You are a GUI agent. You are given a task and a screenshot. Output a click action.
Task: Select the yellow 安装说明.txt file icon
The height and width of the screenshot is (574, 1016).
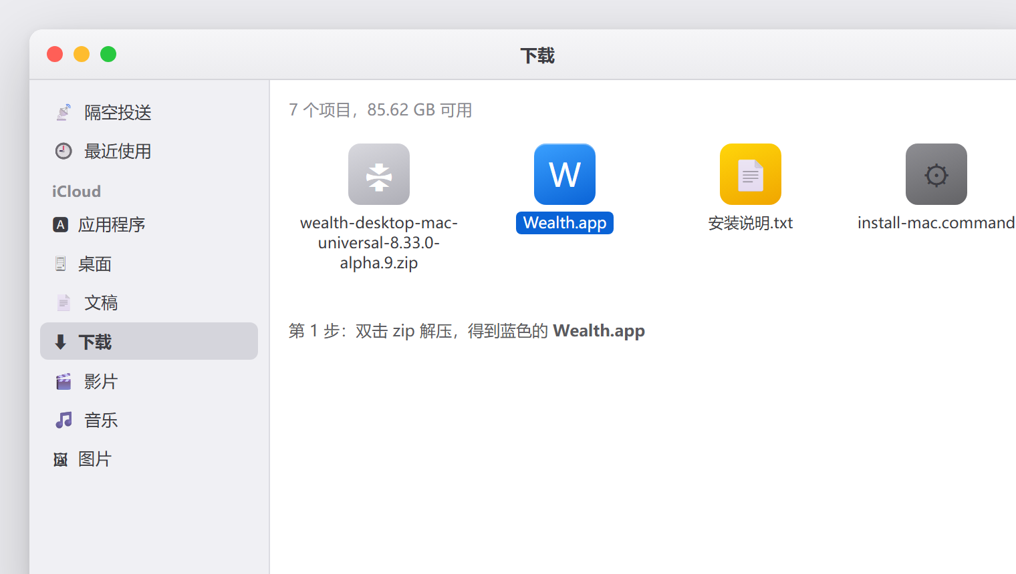[x=751, y=174]
